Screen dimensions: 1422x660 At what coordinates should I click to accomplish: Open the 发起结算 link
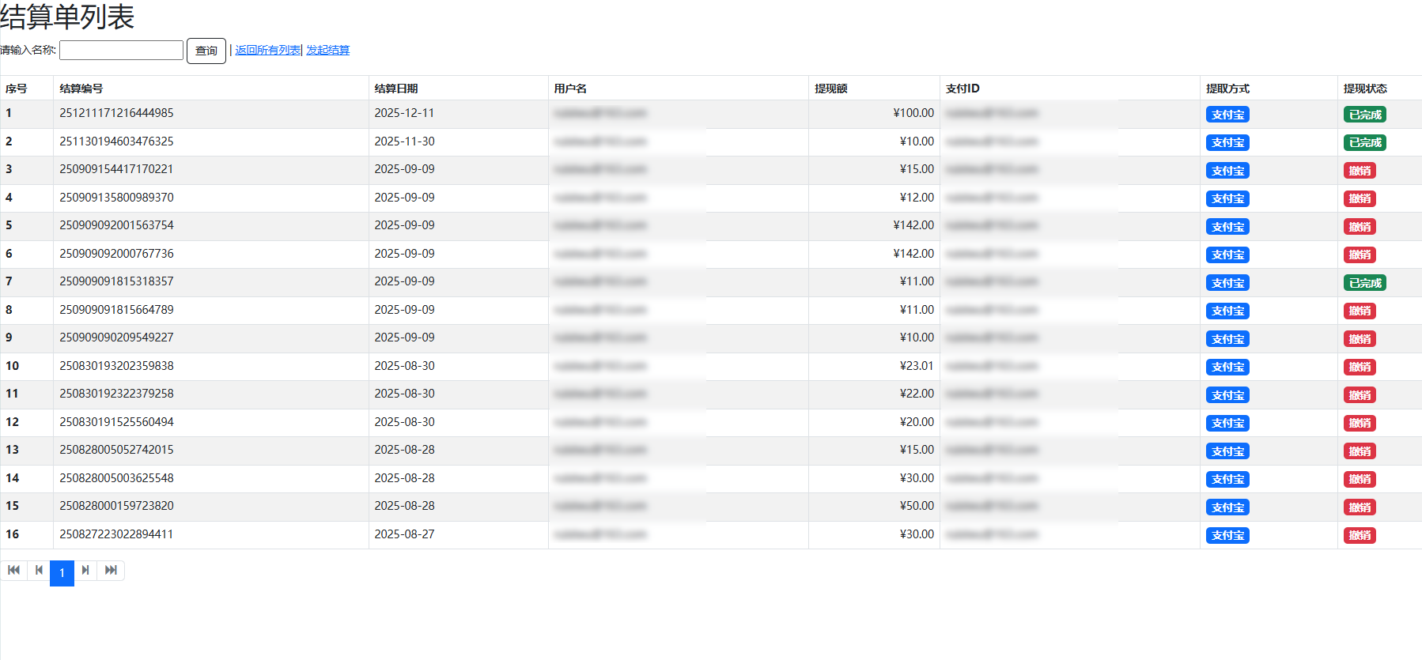point(328,50)
